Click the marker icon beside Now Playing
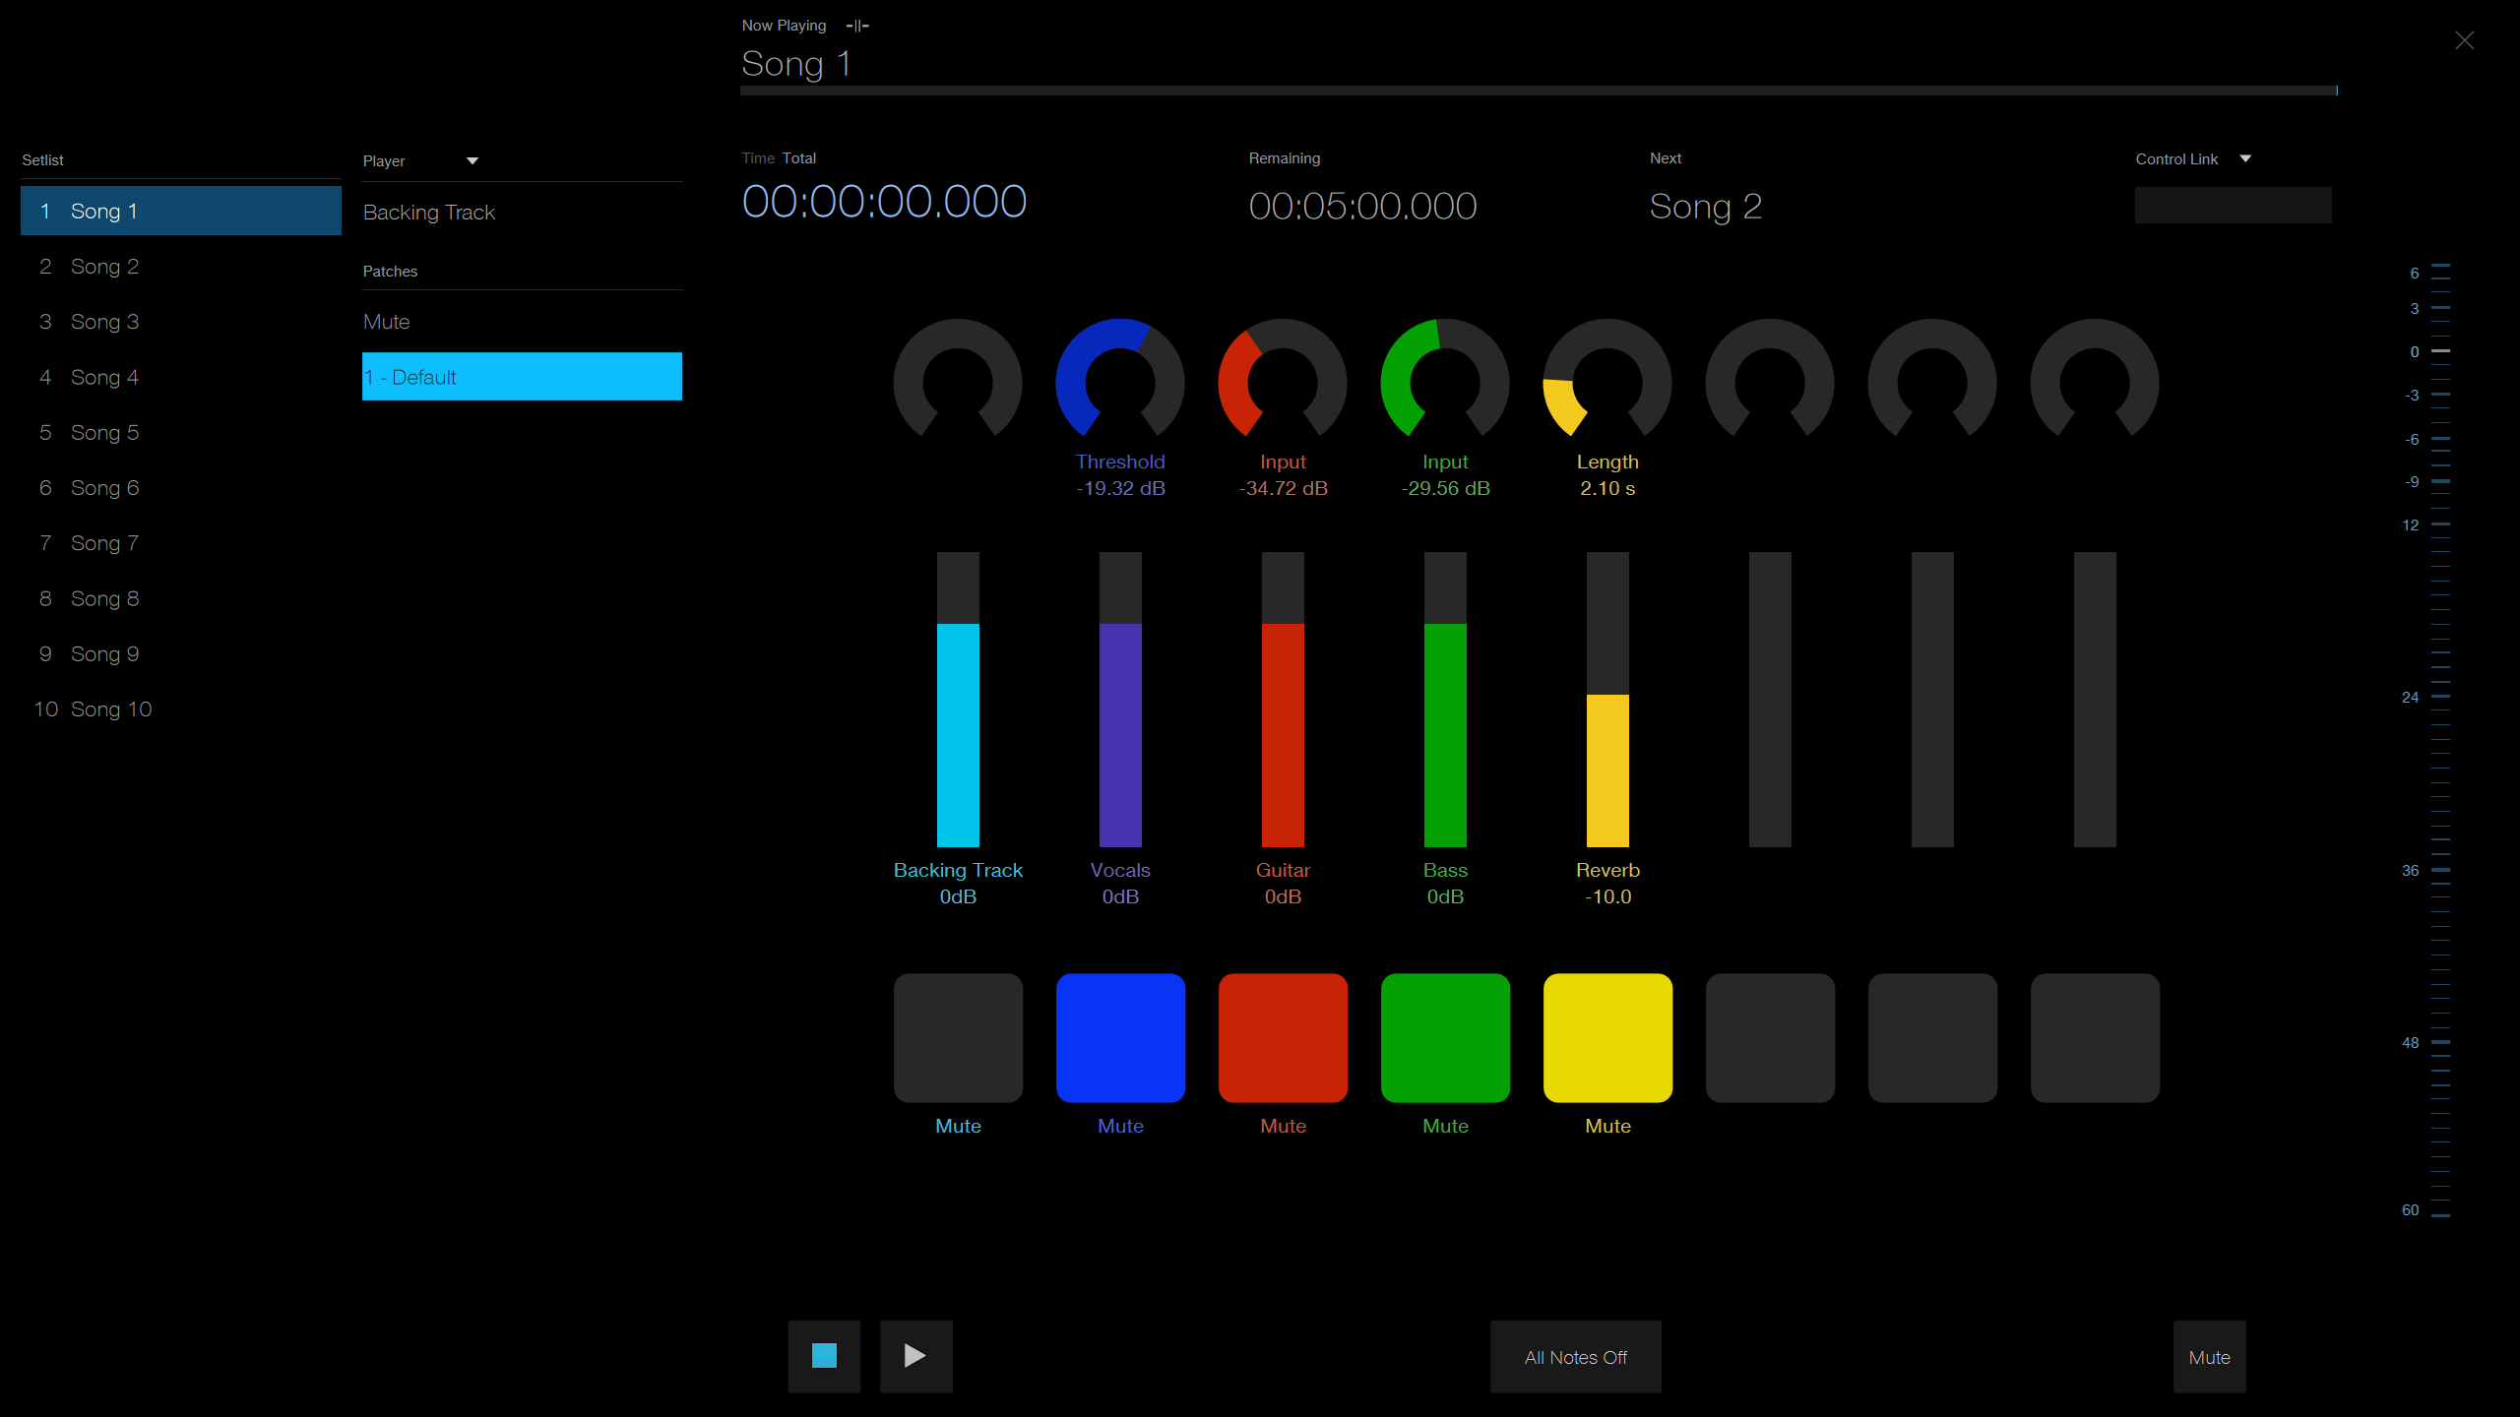Screen dimensions: 2520x1417 coord(857,26)
